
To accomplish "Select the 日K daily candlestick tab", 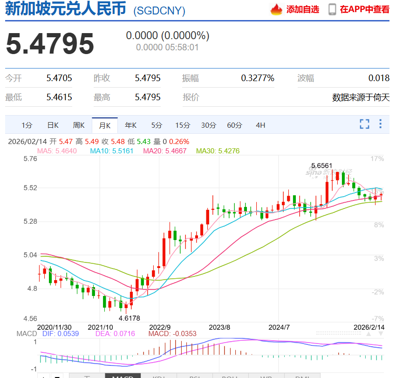I will click(53, 125).
